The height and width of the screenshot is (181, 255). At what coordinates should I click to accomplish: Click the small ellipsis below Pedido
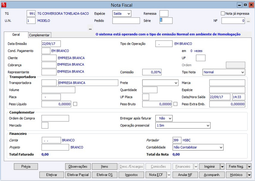(x=90, y=29)
